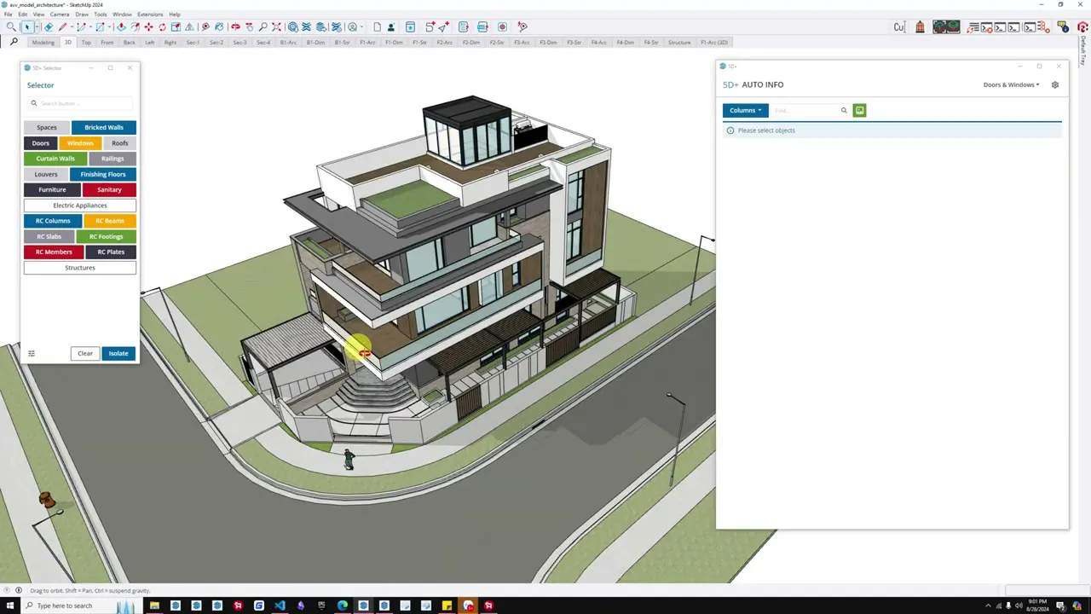Click the Clear button in Selector
This screenshot has height=614, width=1091.
pos(85,353)
